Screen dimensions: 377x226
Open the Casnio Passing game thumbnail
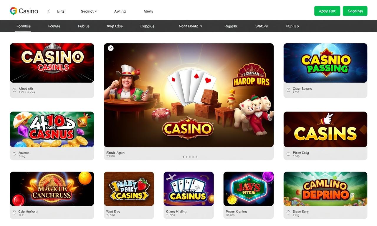tap(325, 63)
